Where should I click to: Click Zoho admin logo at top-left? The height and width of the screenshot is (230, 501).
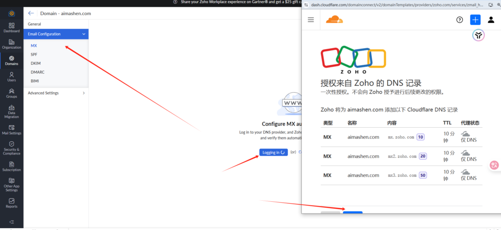pos(12,13)
